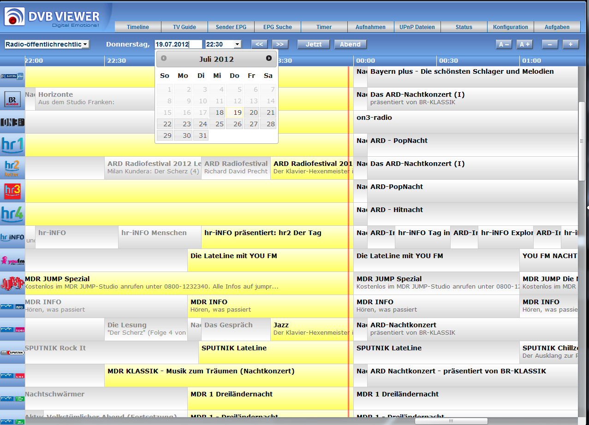Screen dimensions: 589x425
Task: Click the hr1 channel logo
Action: click(12, 145)
